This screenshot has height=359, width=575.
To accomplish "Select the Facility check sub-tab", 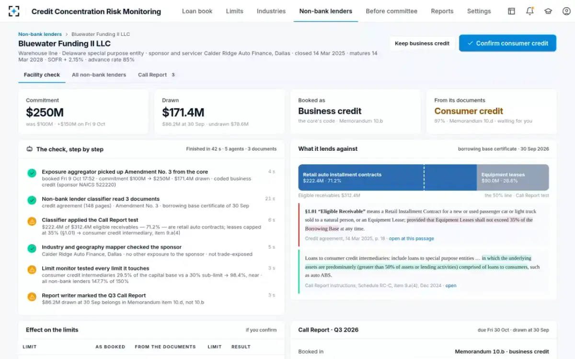I will pos(42,75).
